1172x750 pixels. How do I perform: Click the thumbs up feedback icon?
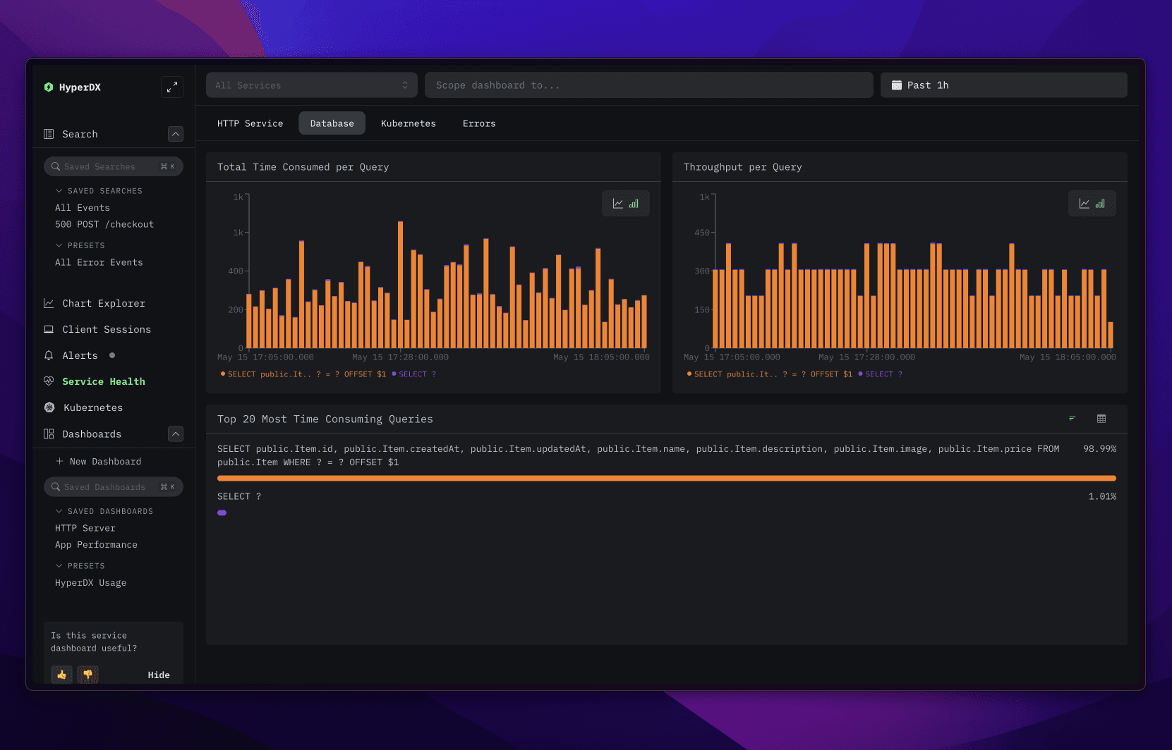[62, 675]
